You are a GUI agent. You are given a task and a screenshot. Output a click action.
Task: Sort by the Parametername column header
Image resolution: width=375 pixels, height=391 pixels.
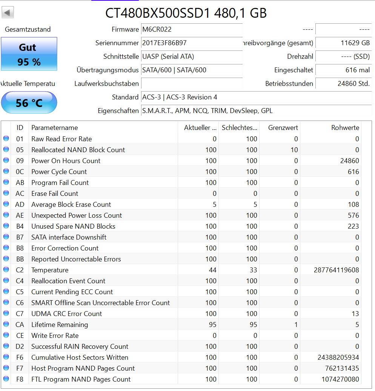coord(103,128)
